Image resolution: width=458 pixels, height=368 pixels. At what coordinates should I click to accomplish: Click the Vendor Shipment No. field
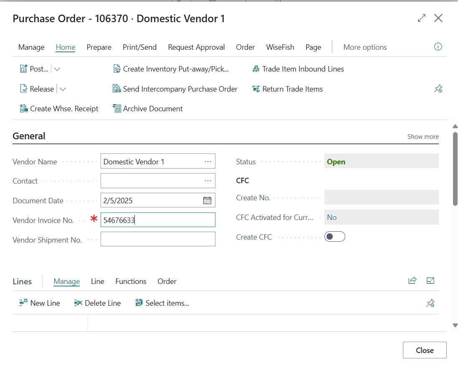pos(158,239)
